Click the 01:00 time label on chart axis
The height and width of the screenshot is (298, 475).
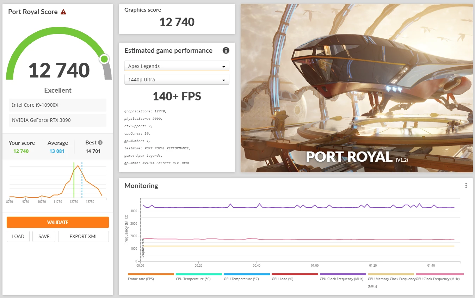(315, 266)
